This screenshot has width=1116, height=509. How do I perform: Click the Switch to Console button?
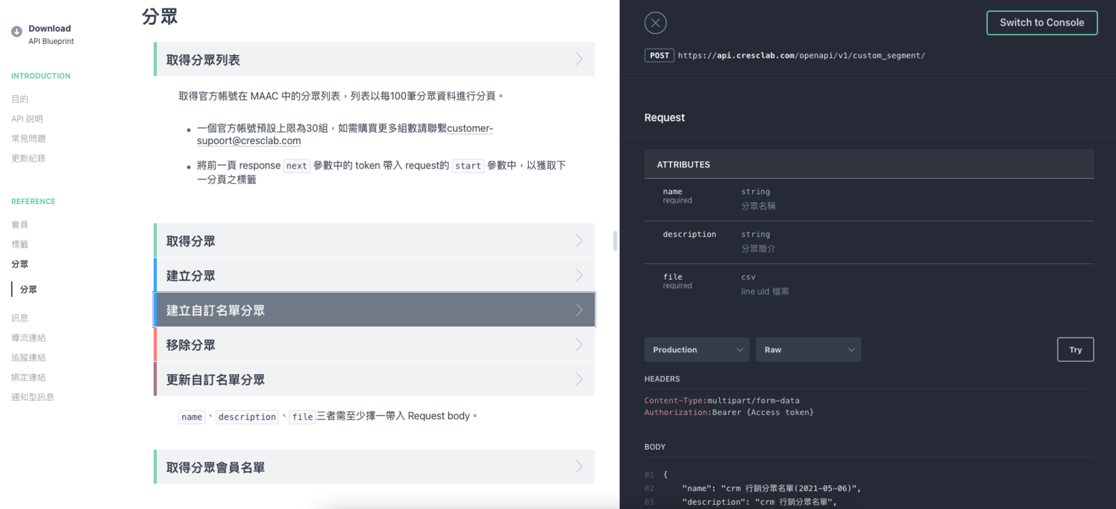[x=1041, y=23]
